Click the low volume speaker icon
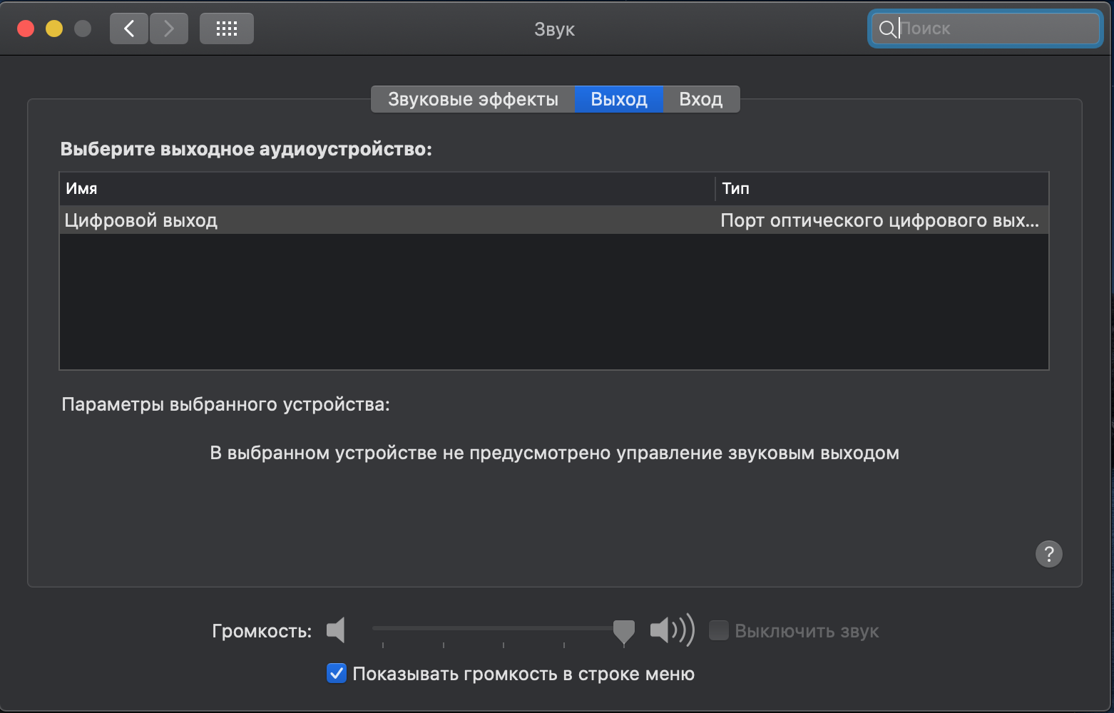Viewport: 1114px width, 713px height. [x=336, y=630]
